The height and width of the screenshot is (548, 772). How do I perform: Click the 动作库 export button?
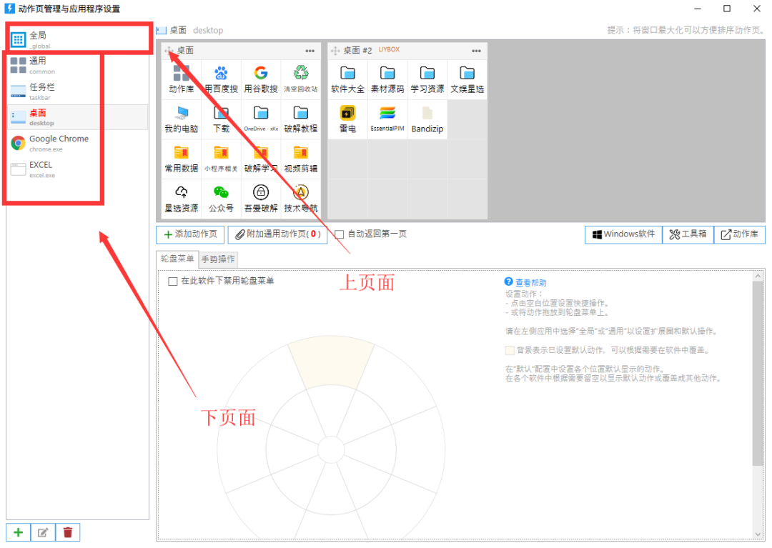coord(740,234)
